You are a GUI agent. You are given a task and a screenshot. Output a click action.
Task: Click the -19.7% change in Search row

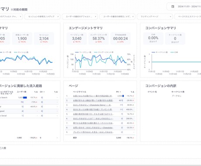[x=33, y=97]
